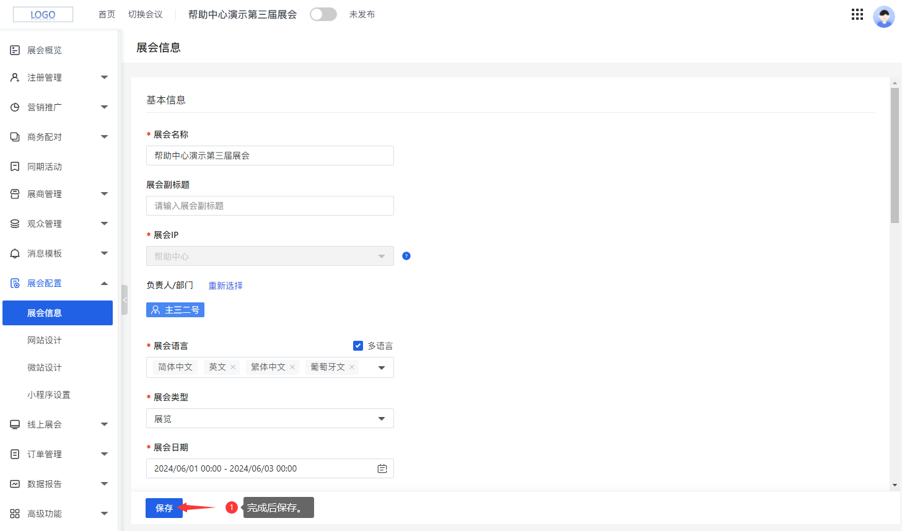Click the 数据报告 chart icon in sidebar
Image resolution: width=902 pixels, height=531 pixels.
click(15, 483)
